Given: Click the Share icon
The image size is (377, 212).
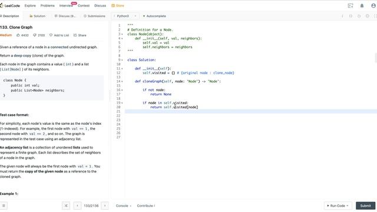Looking at the screenshot, I should 75,35.
